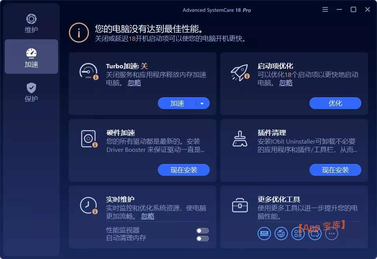
Task: Open the internet booster globe icon
Action: click(x=281, y=233)
